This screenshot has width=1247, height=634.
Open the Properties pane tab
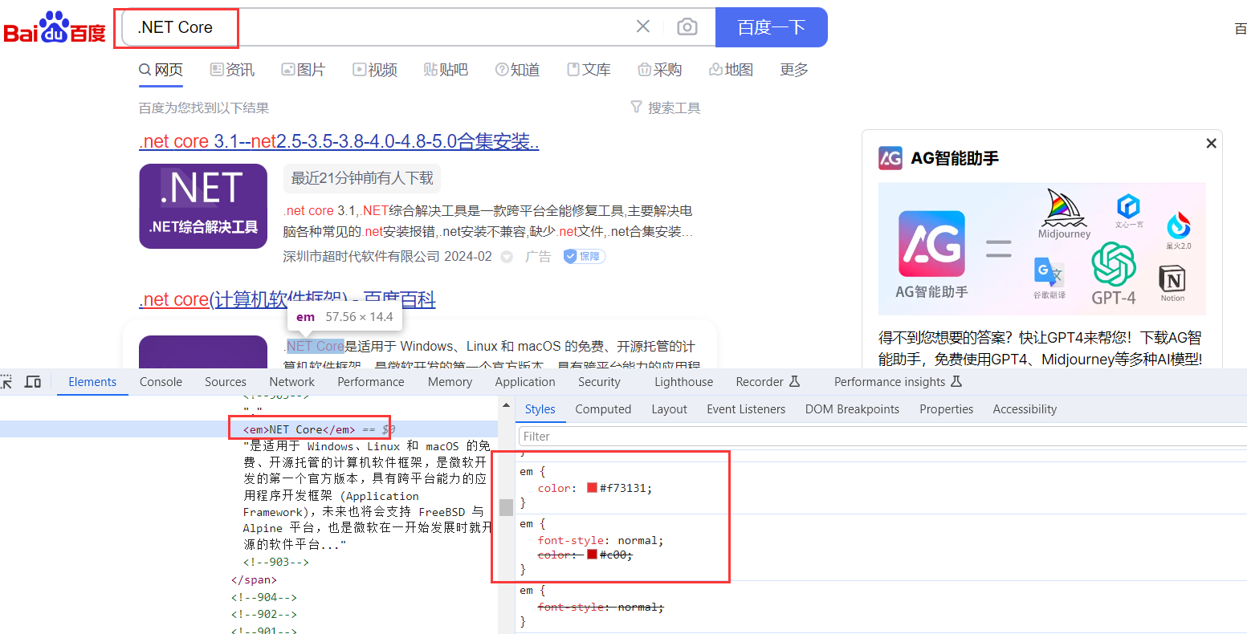point(946,409)
